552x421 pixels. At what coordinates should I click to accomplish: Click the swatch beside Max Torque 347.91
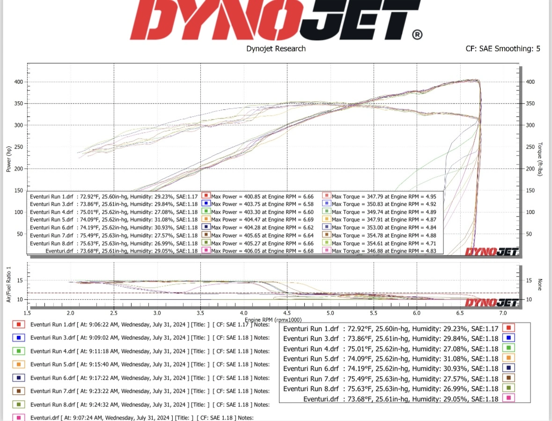tap(327, 219)
